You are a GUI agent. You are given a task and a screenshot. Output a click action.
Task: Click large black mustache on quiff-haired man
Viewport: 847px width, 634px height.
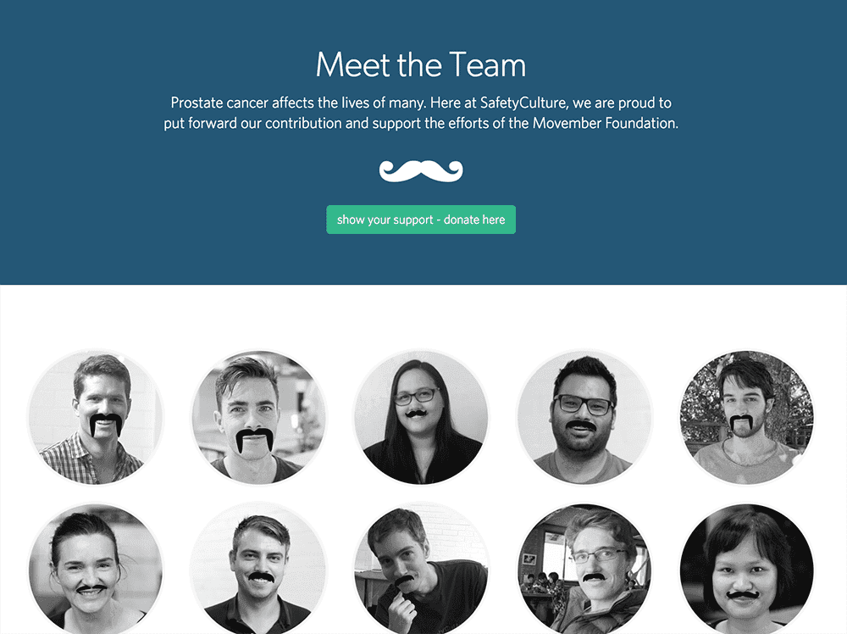coord(254,440)
